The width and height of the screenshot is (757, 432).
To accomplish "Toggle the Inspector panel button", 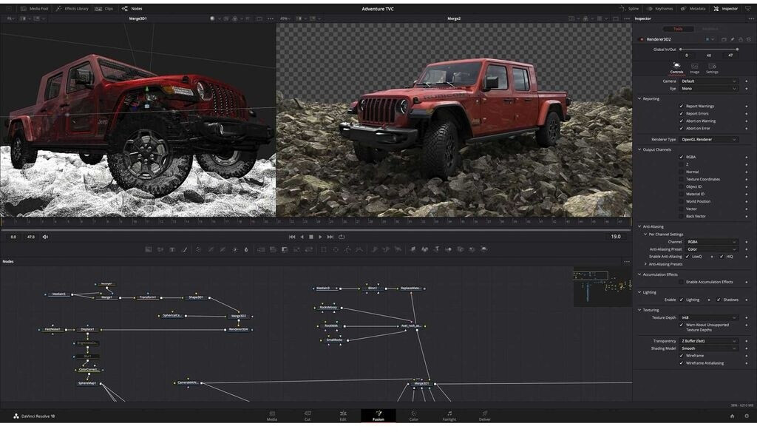I will [x=726, y=9].
